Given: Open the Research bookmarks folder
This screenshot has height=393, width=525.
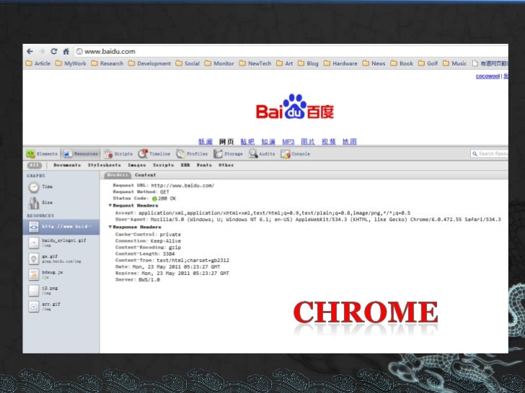Looking at the screenshot, I should [x=107, y=63].
